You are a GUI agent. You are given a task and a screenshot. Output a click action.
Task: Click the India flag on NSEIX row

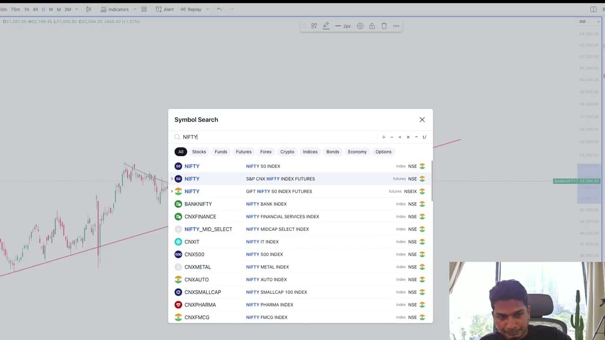pos(422,191)
